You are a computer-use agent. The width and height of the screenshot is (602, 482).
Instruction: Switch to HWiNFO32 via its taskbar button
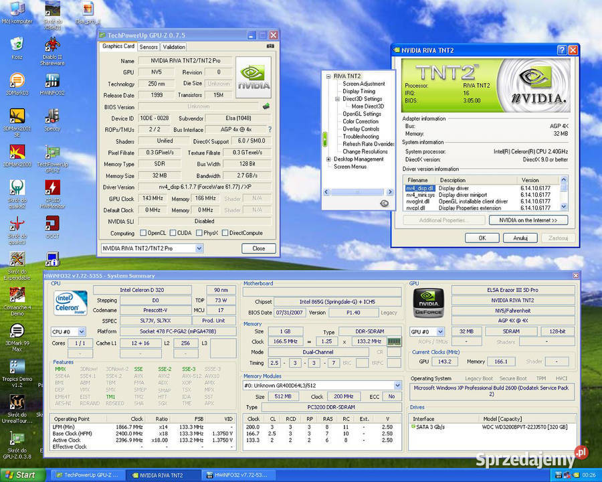[240, 475]
